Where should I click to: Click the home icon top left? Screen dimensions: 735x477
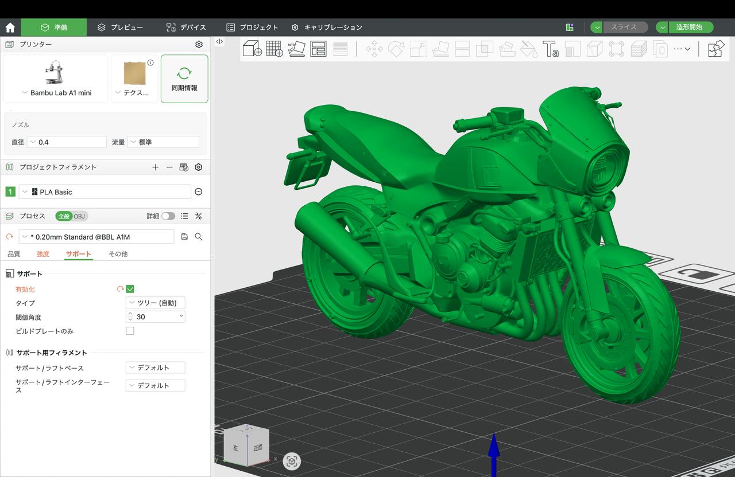[x=10, y=26]
